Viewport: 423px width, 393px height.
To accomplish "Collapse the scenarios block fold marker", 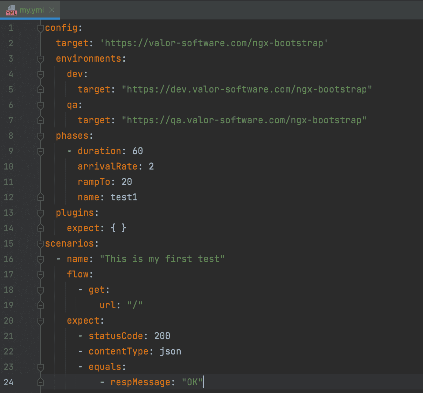I will tap(41, 244).
